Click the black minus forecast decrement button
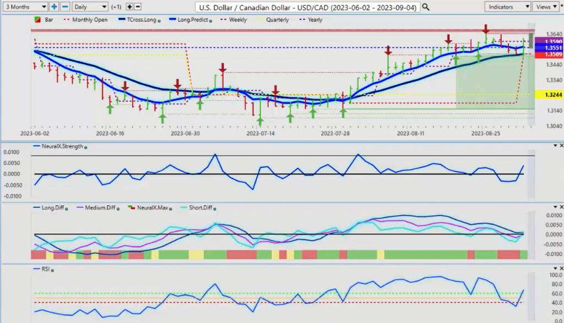This screenshot has width=564, height=323. (x=138, y=7)
